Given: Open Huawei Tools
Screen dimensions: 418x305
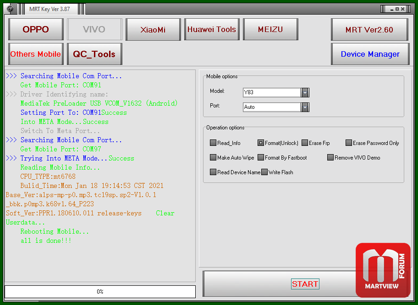Looking at the screenshot, I should (x=212, y=29).
